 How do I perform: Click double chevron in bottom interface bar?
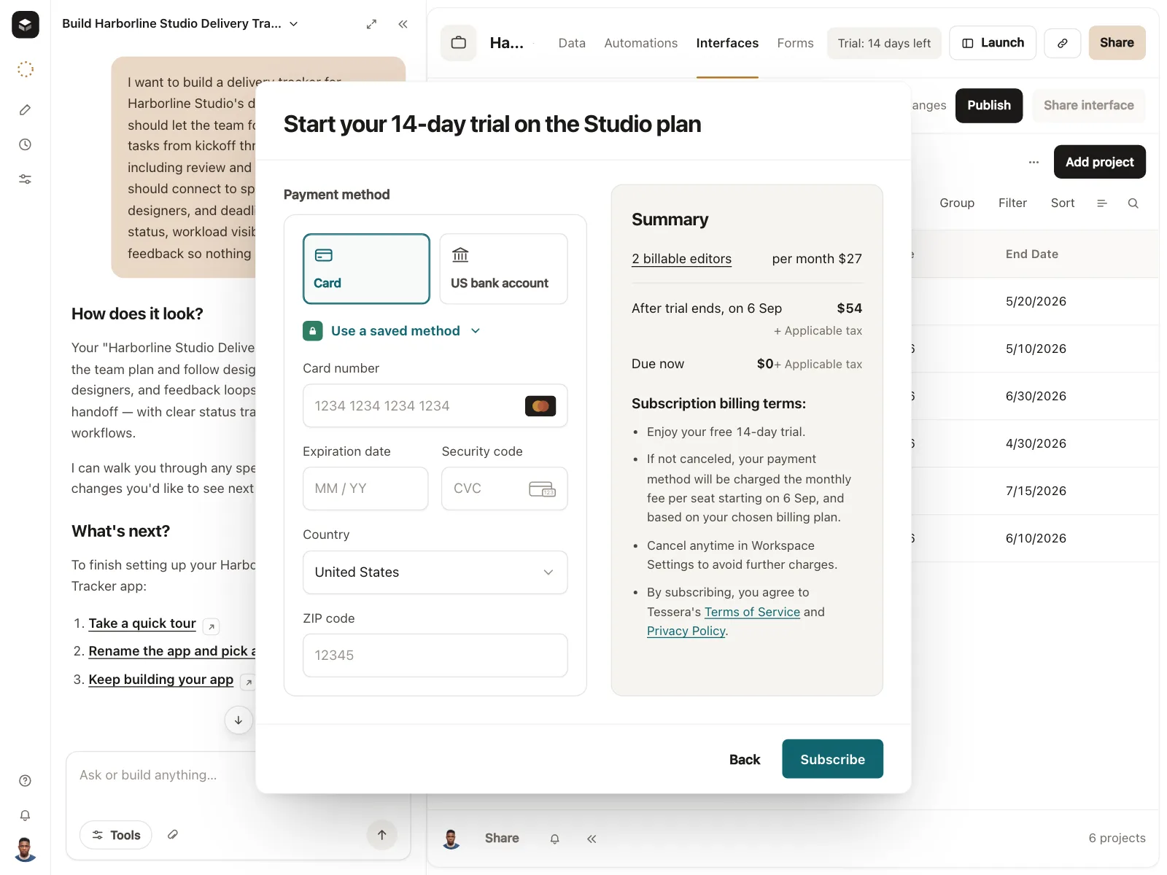pyautogui.click(x=592, y=839)
